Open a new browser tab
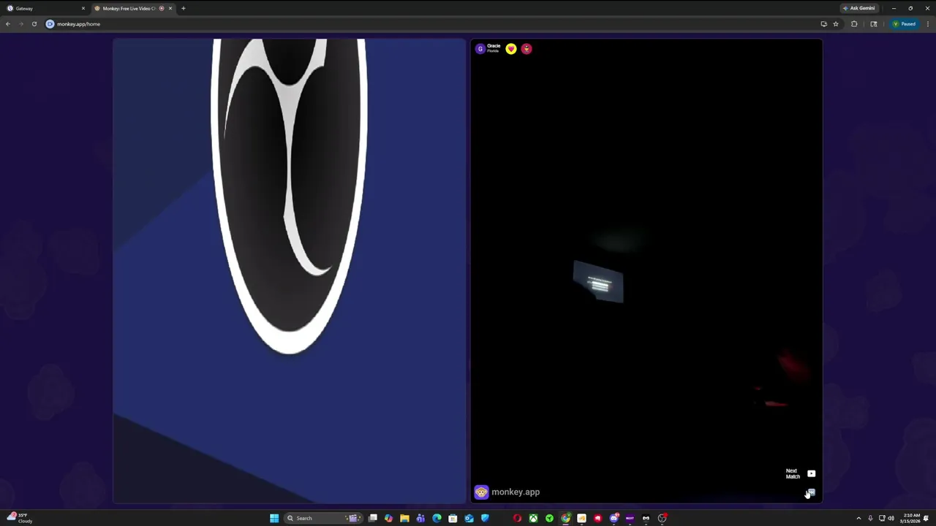The width and height of the screenshot is (936, 526). tap(184, 8)
